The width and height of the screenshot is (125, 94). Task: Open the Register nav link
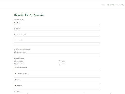(x=111, y=5)
